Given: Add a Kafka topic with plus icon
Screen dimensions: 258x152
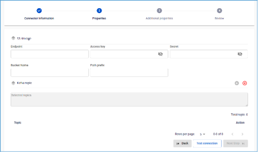Looking at the screenshot, I should point(237,83).
